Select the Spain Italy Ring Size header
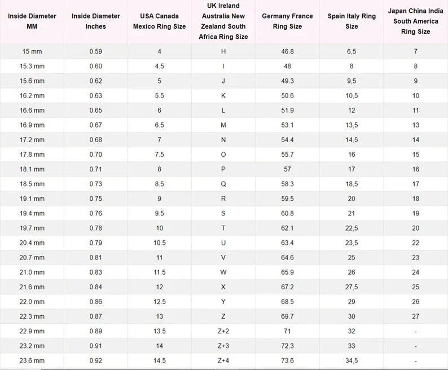This screenshot has height=370, width=448. pyautogui.click(x=352, y=21)
